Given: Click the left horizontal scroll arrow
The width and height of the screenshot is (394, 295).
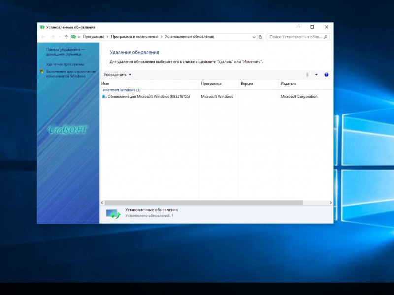Looking at the screenshot, I should (x=102, y=203).
